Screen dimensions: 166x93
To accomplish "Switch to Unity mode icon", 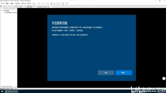I will pyautogui.click(x=59, y=4).
